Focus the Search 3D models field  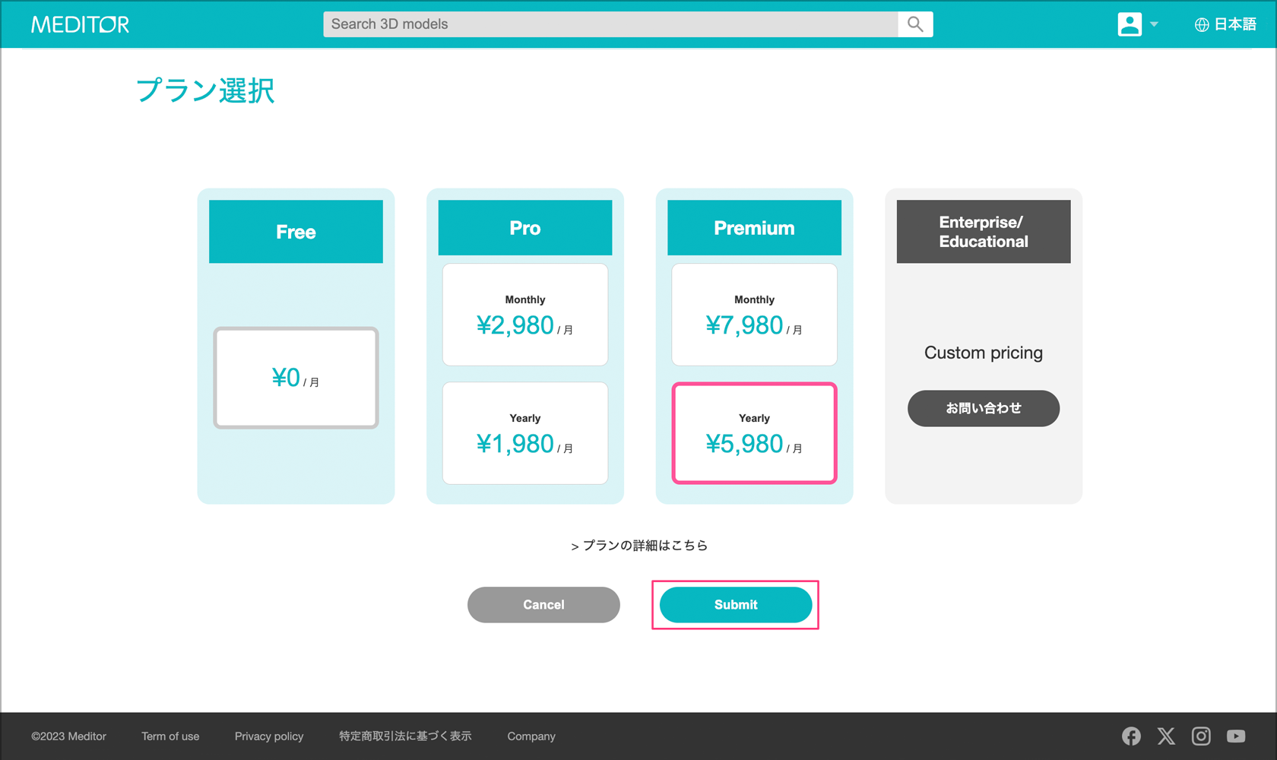coord(610,24)
